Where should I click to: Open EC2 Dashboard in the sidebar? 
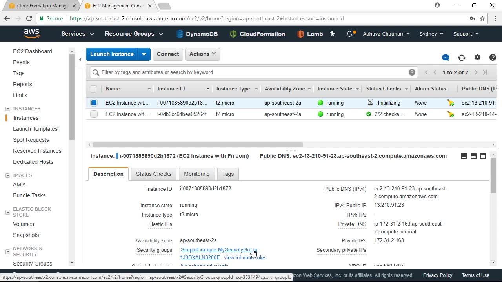click(x=32, y=51)
